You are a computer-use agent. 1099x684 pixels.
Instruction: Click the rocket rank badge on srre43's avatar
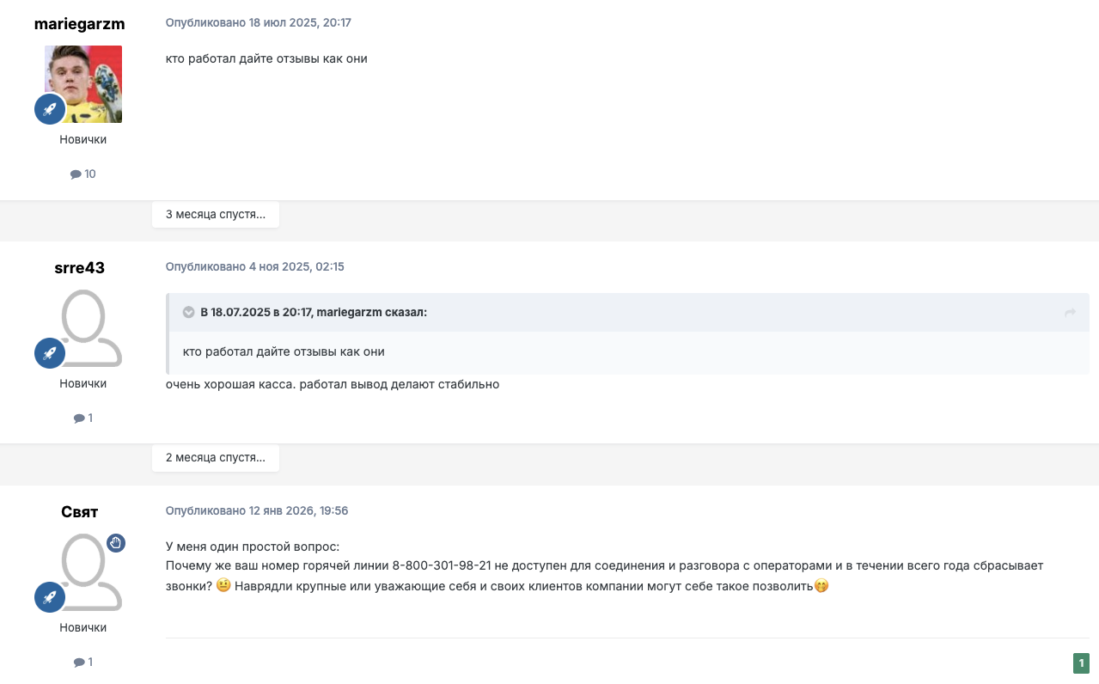pos(50,352)
